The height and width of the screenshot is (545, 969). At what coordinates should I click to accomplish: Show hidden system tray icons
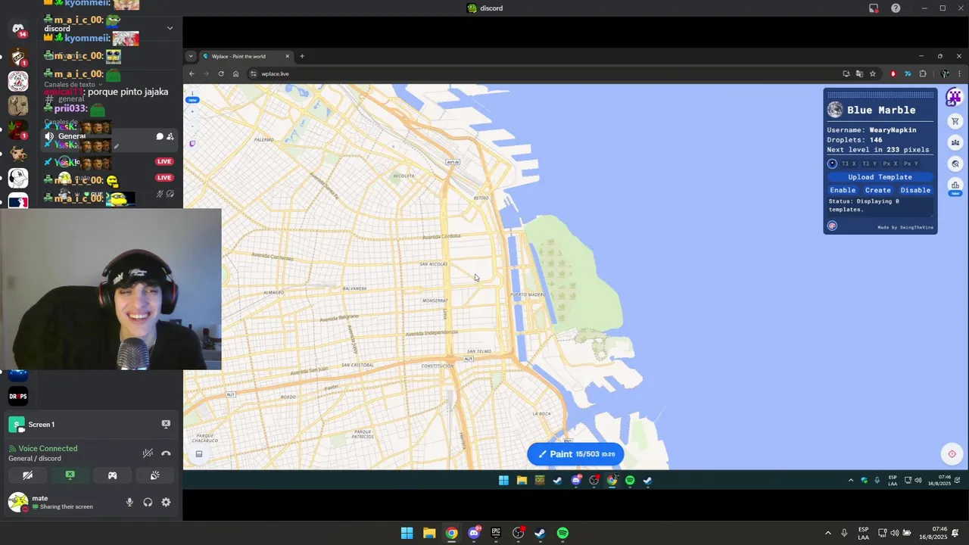click(827, 533)
